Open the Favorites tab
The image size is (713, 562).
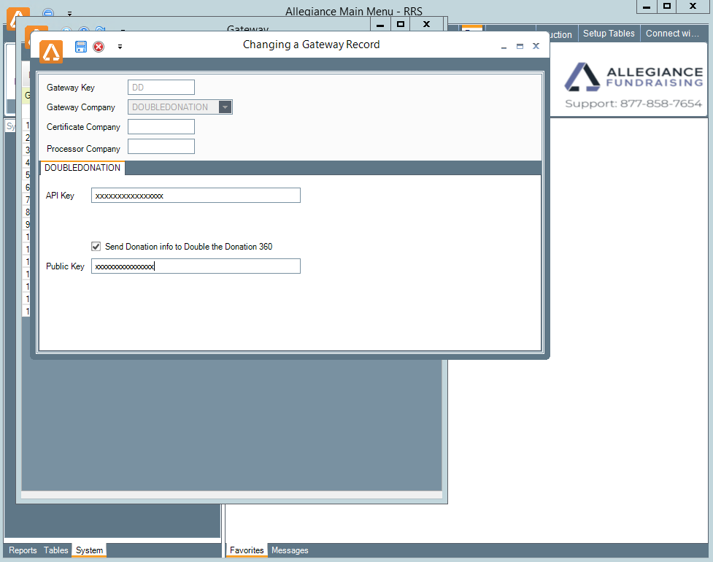247,550
